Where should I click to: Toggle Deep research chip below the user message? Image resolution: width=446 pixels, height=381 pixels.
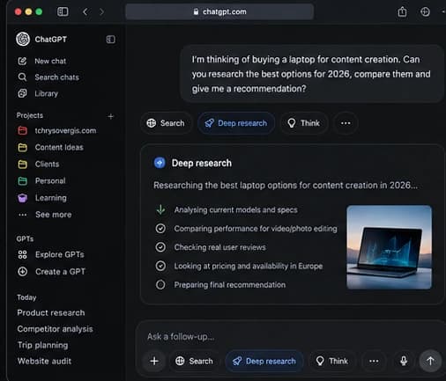click(236, 123)
